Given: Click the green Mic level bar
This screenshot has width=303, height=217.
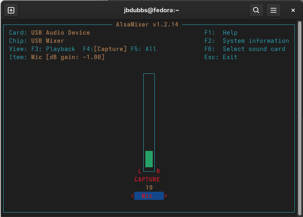Looking at the screenshot, I should tap(149, 159).
